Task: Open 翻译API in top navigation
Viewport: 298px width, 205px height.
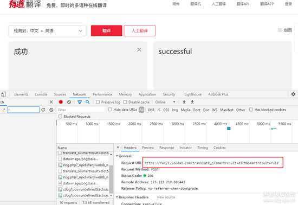Action: [x=243, y=4]
